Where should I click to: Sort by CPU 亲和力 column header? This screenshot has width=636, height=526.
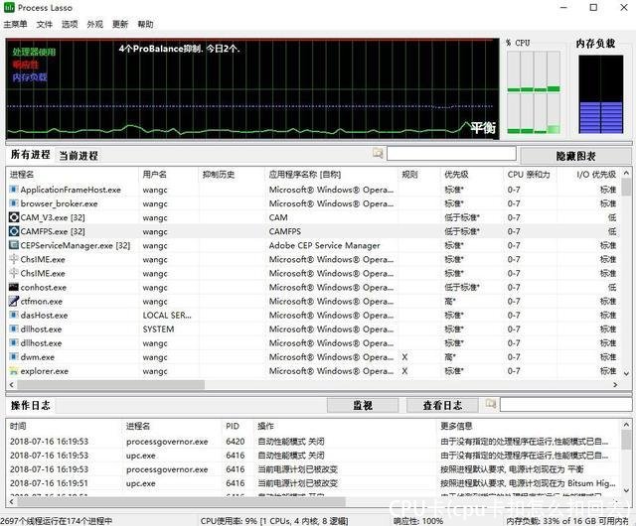[x=530, y=175]
